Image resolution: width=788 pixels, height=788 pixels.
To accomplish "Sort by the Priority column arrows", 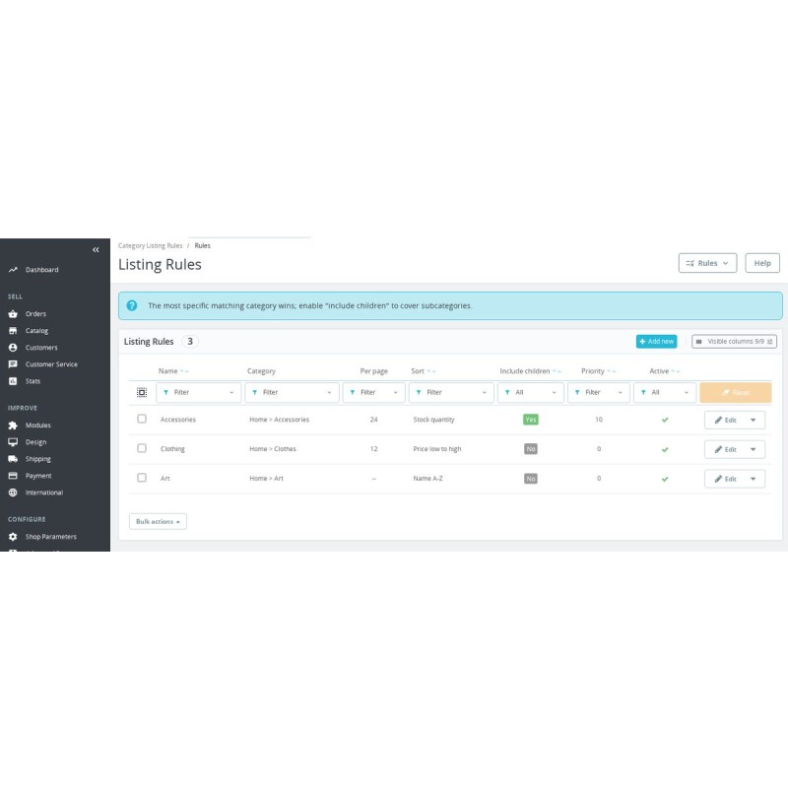I will 611,371.
